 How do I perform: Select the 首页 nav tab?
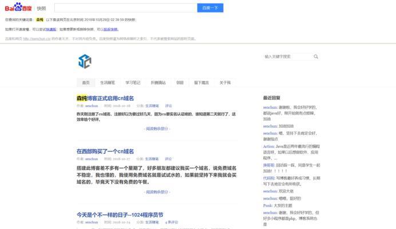tap(86, 82)
